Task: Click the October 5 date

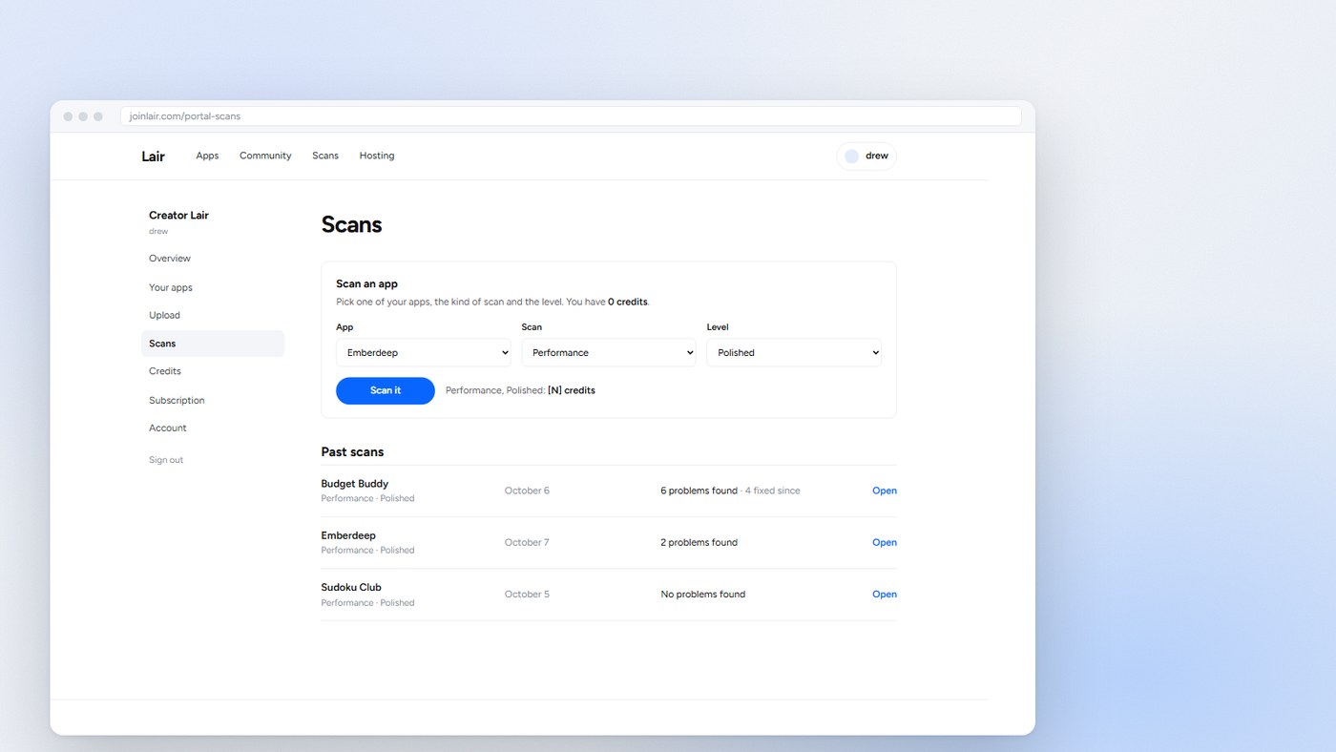Action: [x=527, y=594]
